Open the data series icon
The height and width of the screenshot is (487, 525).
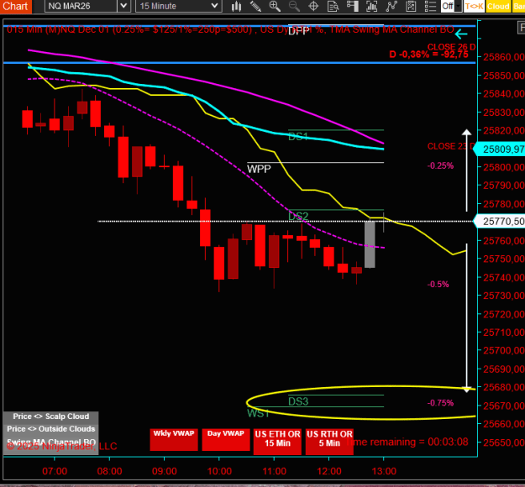(x=352, y=6)
